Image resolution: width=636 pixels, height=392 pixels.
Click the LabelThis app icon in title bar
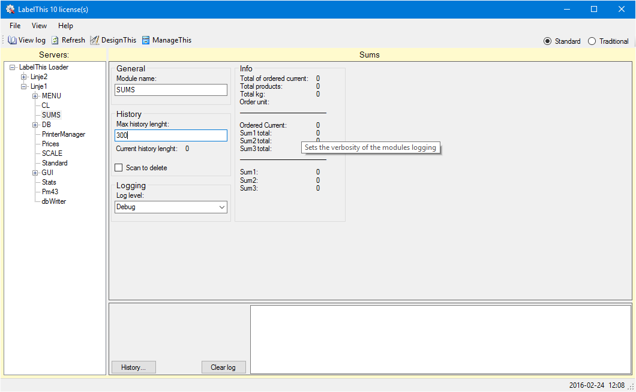[10, 9]
